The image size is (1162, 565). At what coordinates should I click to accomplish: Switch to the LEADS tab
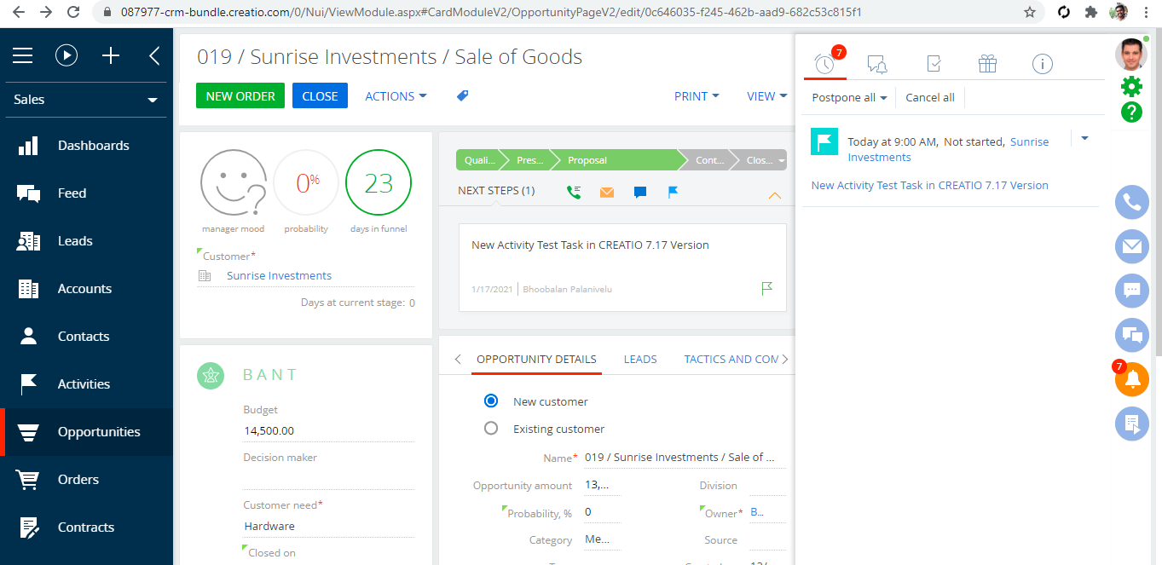pos(640,360)
